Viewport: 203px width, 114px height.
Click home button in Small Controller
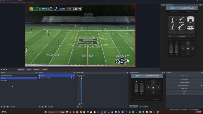pos(153,88)
